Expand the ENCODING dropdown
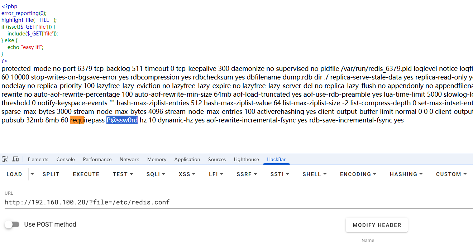The width and height of the screenshot is (473, 242). pyautogui.click(x=358, y=174)
